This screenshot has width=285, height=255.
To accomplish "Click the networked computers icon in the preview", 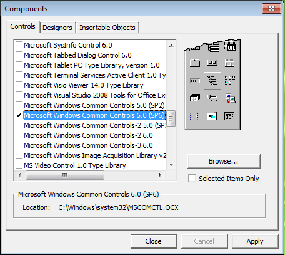I will [x=231, y=98].
